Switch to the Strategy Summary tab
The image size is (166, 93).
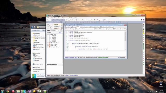click(72, 27)
